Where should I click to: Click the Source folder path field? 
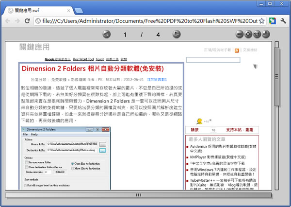point(72,144)
